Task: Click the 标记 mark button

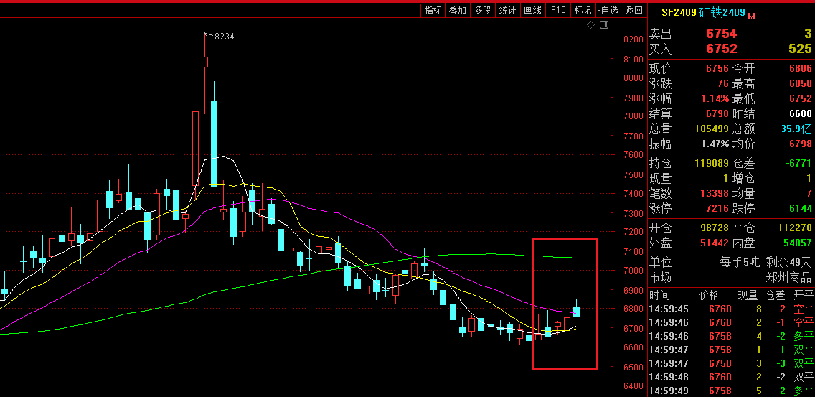Action: coord(583,10)
